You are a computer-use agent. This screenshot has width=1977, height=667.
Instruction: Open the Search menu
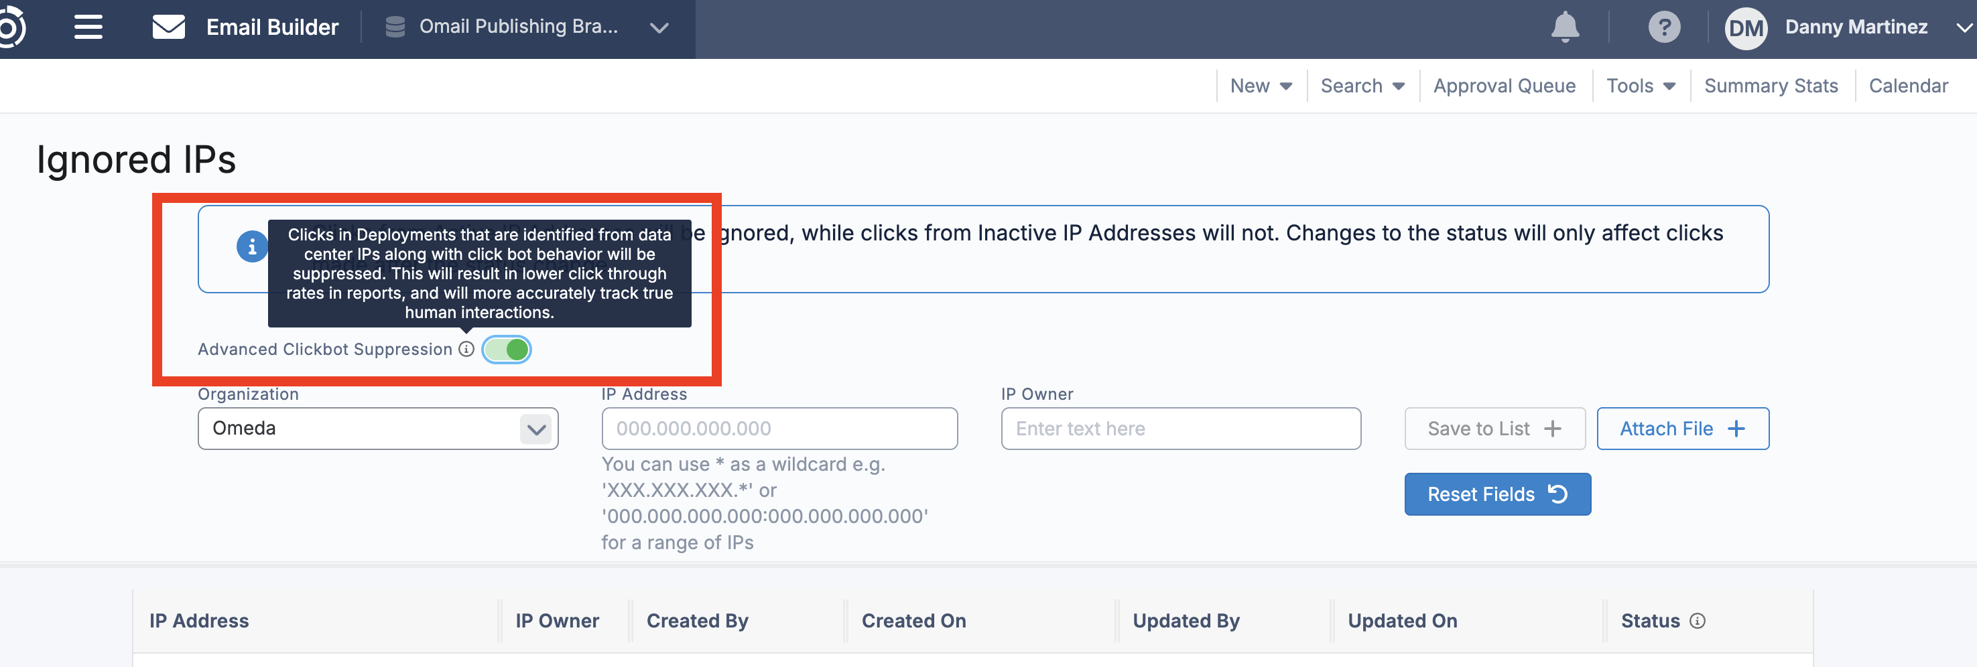(x=1362, y=86)
